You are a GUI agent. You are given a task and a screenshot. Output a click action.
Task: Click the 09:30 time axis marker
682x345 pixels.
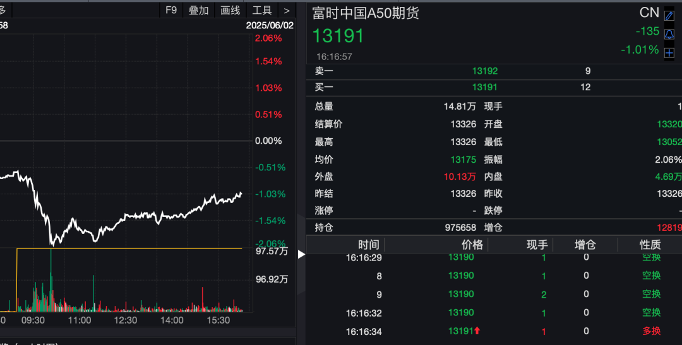[x=33, y=320]
